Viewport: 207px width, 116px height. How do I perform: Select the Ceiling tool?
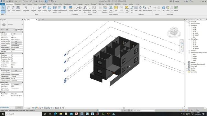tap(45, 9)
